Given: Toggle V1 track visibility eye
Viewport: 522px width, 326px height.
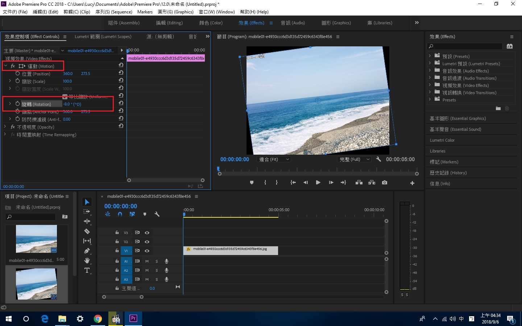Looking at the screenshot, I should pos(147,251).
